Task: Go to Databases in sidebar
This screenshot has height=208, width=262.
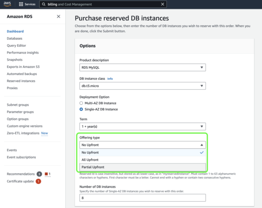Action: pos(15,39)
